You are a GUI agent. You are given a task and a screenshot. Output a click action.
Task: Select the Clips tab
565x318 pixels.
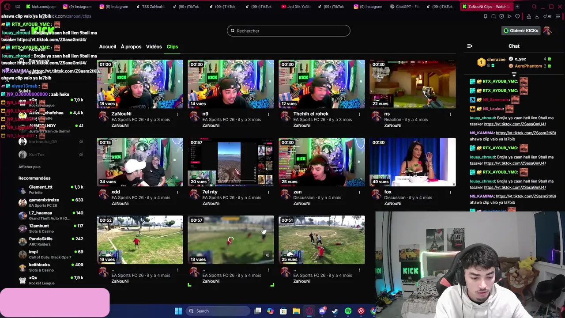172,46
